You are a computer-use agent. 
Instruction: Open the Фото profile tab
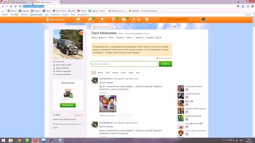point(112,38)
